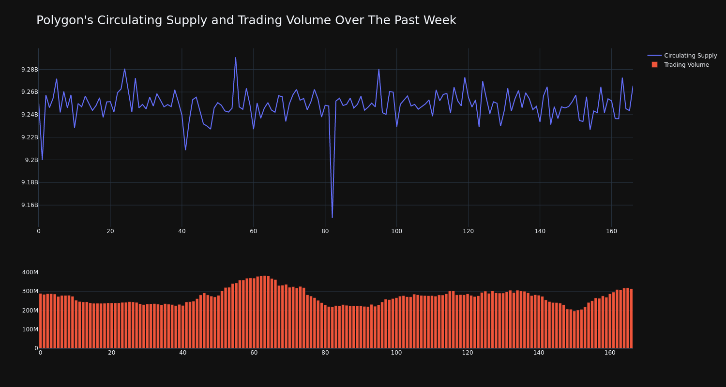The height and width of the screenshot is (387, 726).
Task: Click the 160 x-axis tick on supply chart
Action: 612,231
